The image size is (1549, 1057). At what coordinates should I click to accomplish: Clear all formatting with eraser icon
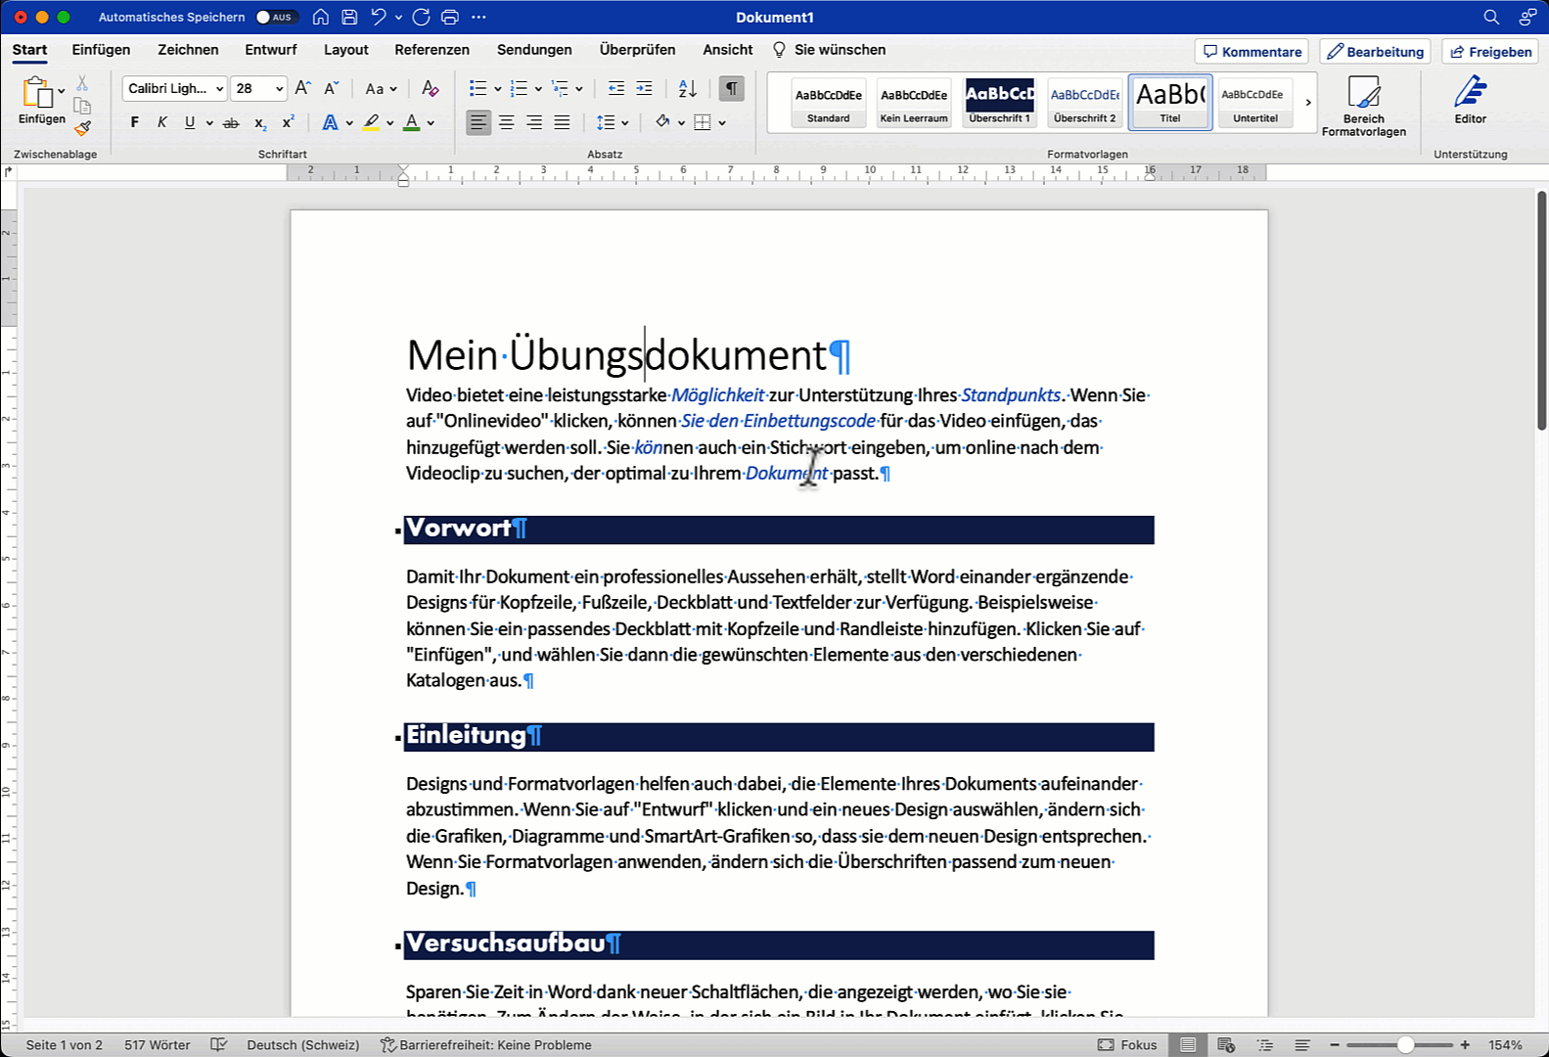[430, 89]
